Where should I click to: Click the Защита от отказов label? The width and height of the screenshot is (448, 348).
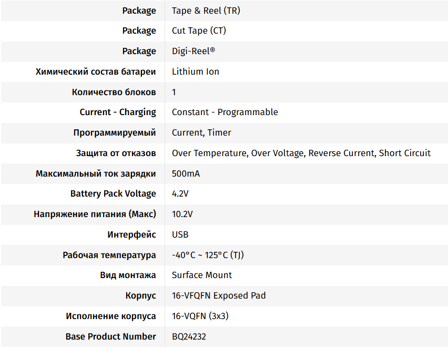(x=116, y=153)
